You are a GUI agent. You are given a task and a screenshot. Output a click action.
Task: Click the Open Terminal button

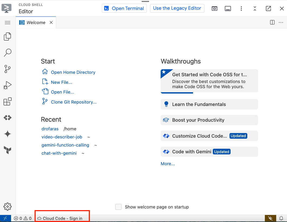coord(124,8)
